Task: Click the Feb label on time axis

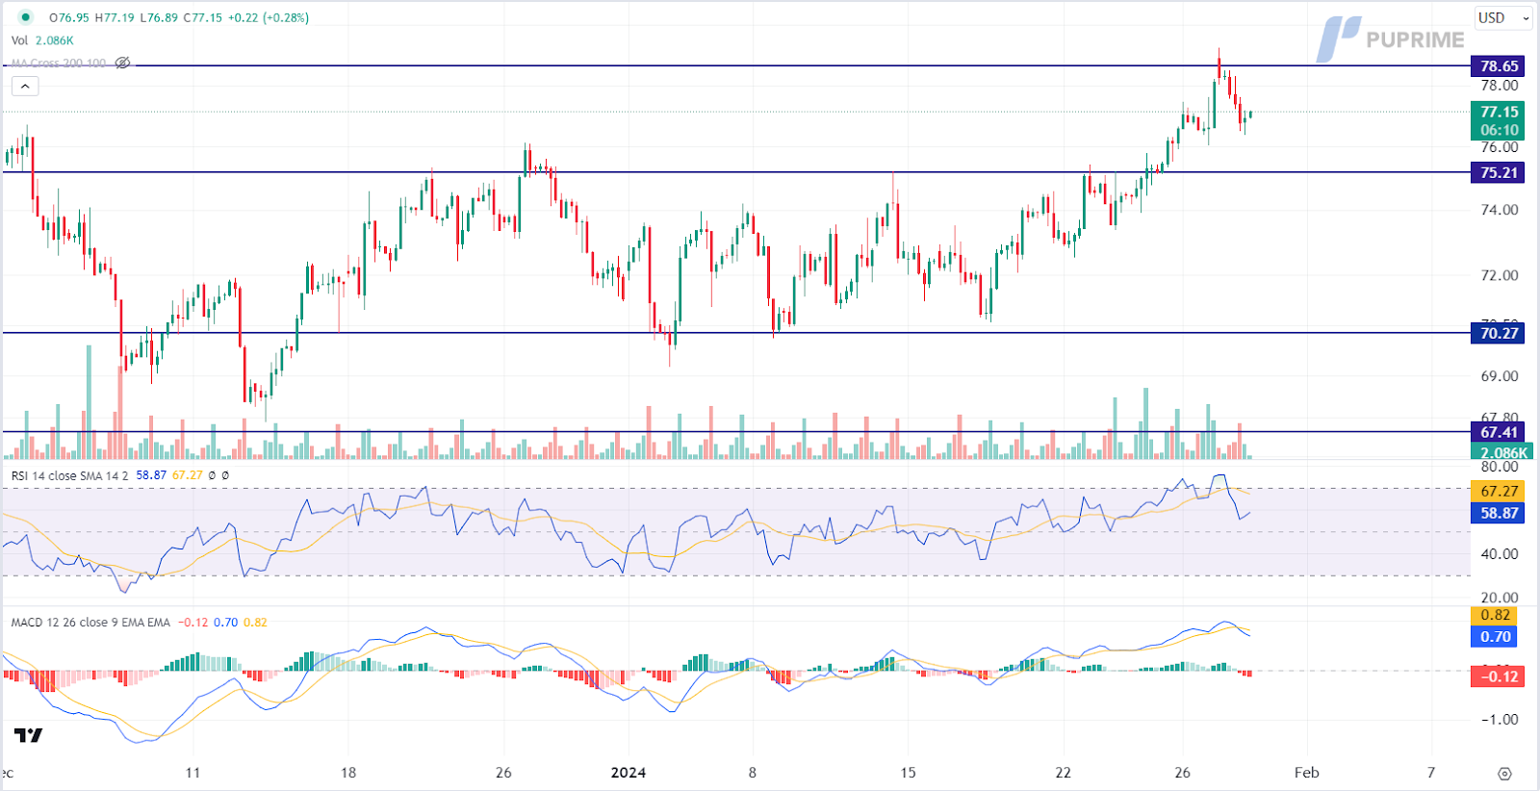Action: 1306,773
